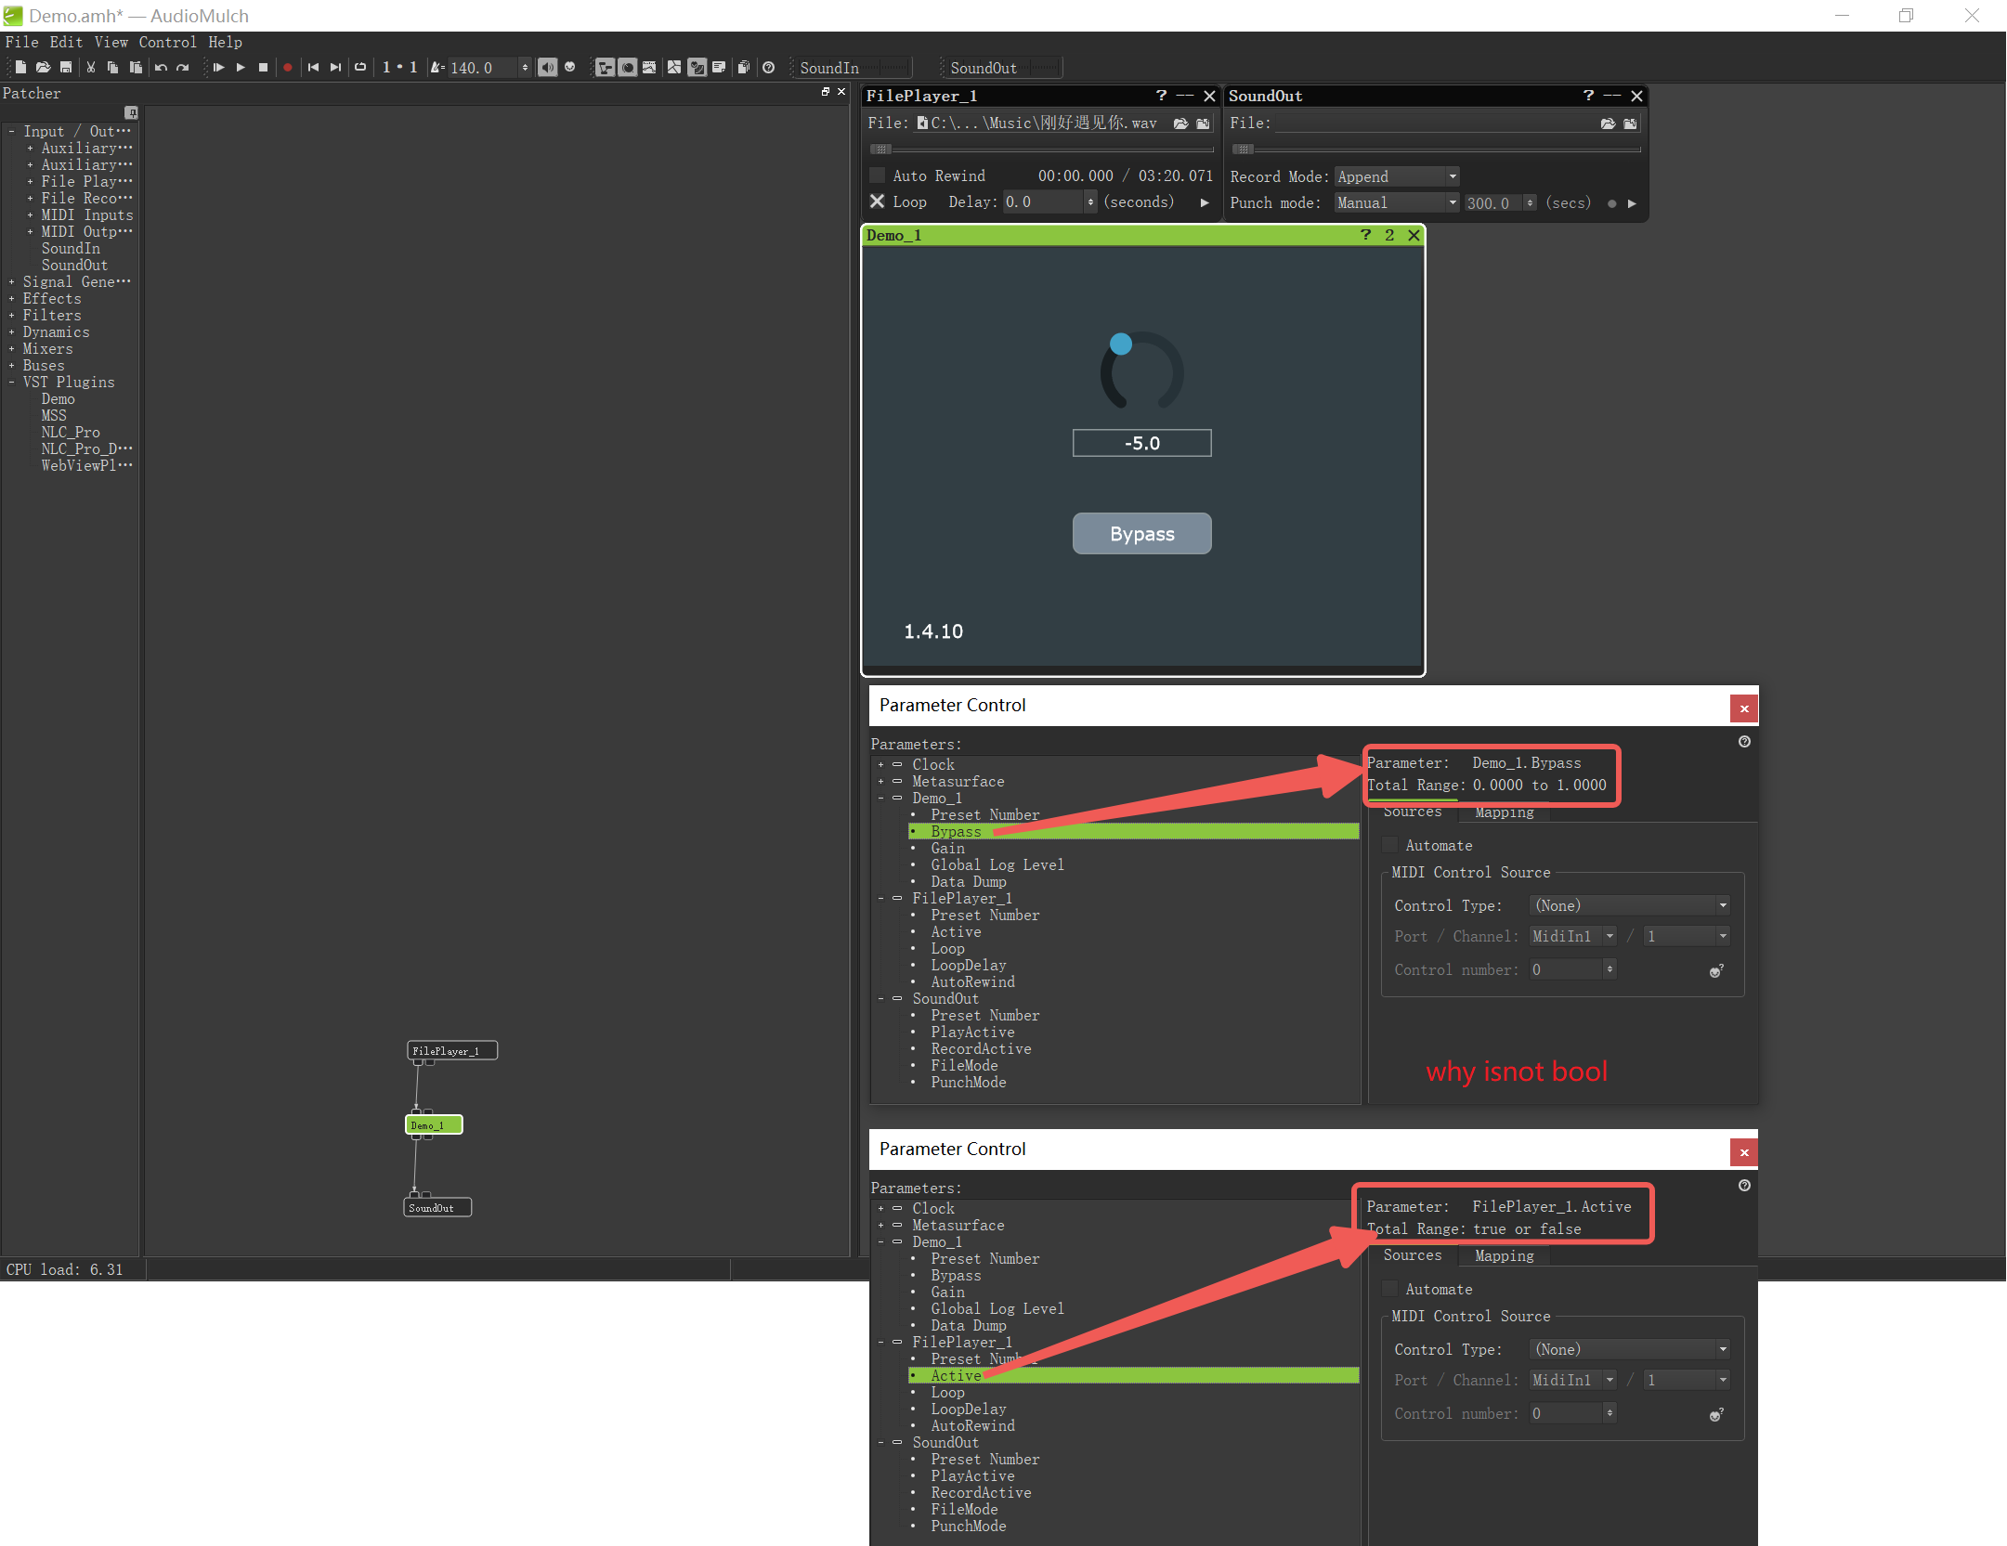Select the SoundOut node in the patcher
2007x1546 pixels.
pos(436,1206)
